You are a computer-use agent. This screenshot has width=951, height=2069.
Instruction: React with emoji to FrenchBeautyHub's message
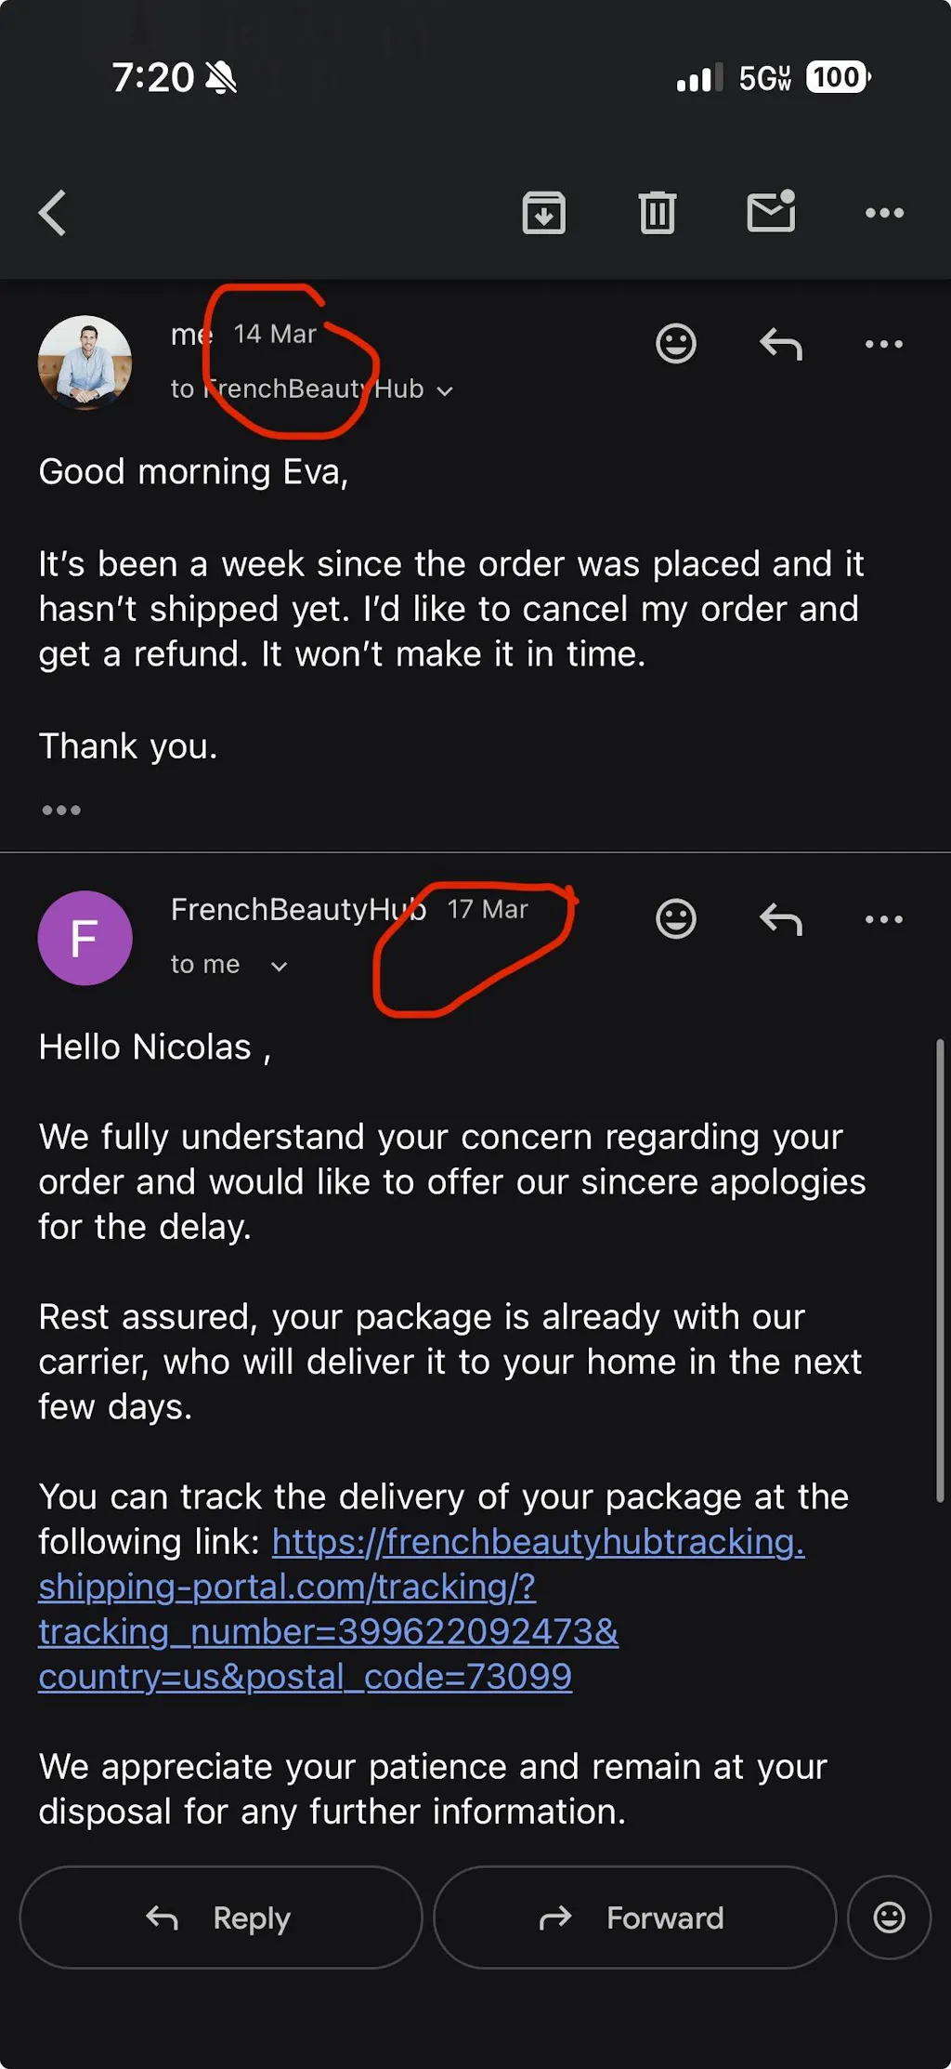[x=675, y=919]
